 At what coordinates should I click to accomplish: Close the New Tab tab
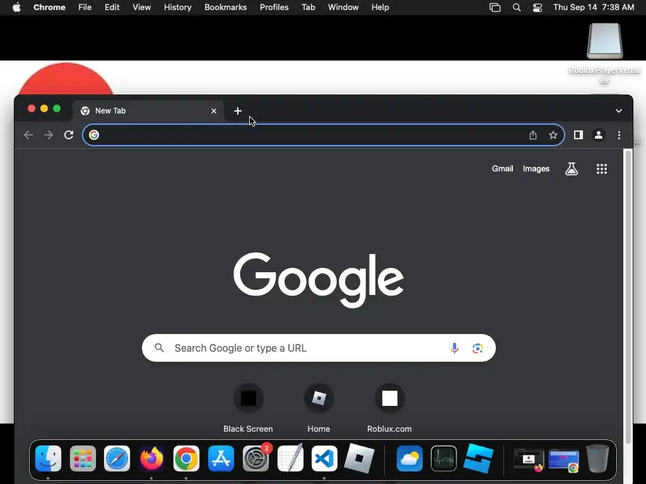(214, 111)
